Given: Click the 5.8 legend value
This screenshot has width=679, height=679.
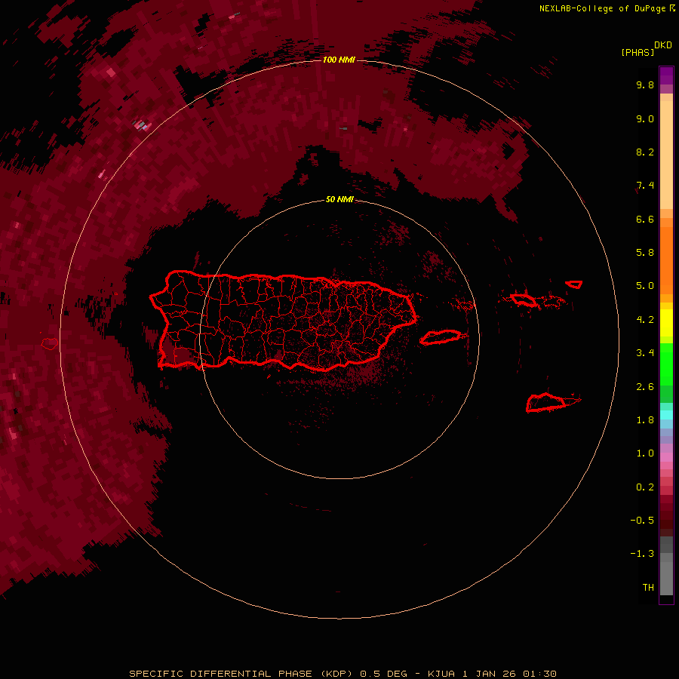Looking at the screenshot, I should [645, 253].
